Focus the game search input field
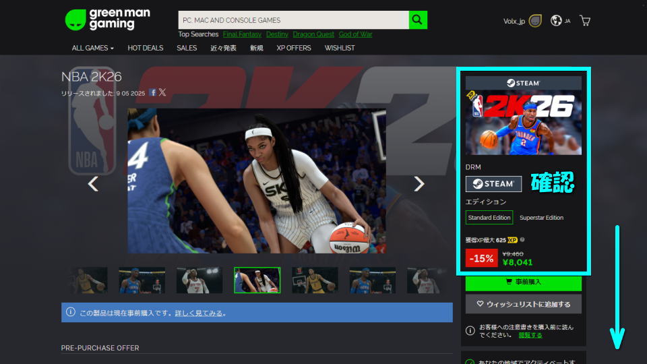647x364 pixels. click(x=293, y=20)
